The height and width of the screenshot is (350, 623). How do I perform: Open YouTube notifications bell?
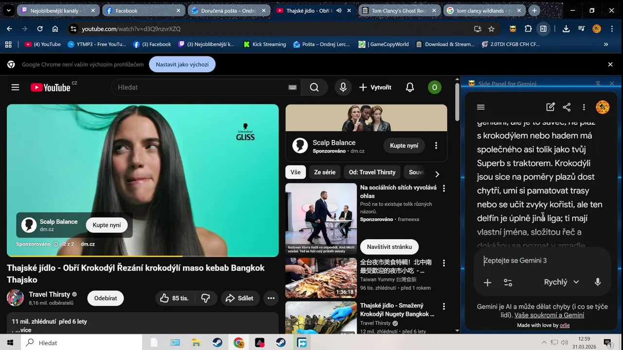(x=410, y=87)
